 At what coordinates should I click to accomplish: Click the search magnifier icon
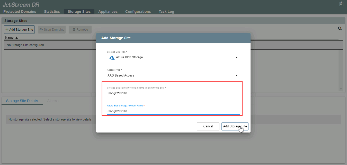(x=340, y=29)
